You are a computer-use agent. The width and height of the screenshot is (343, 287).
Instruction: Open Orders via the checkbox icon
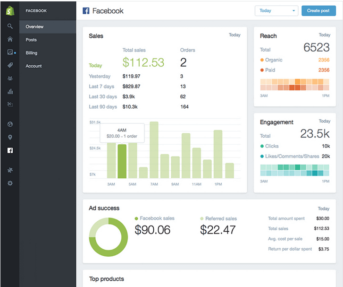(10, 52)
